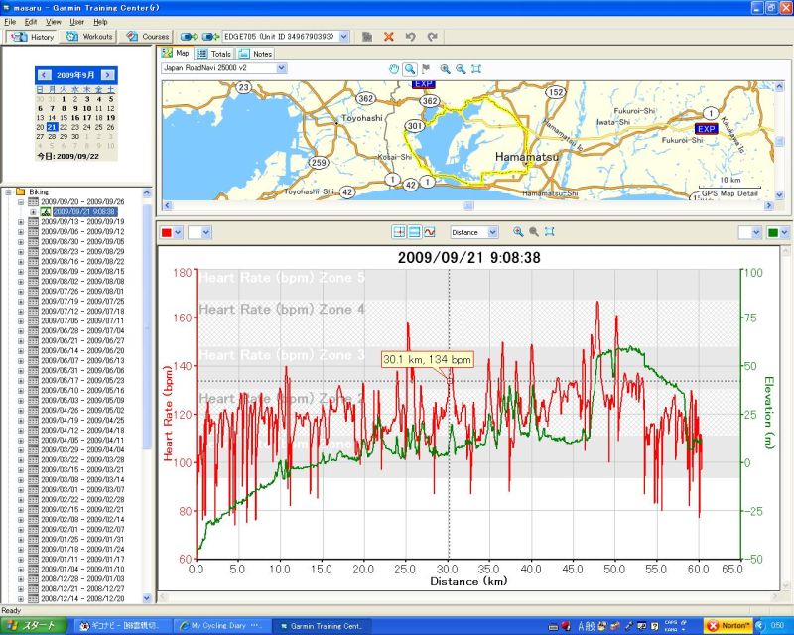Click the Norton tray icon
The height and width of the screenshot is (635, 794).
pyautogui.click(x=728, y=626)
